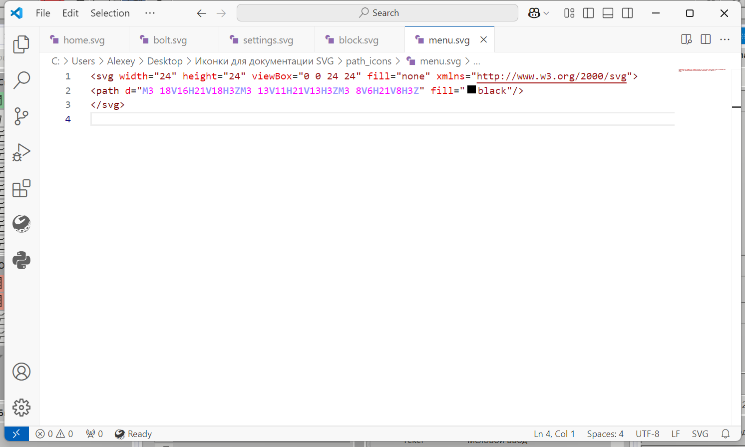Screen dimensions: 745x447
Task: Open the Python activity bar icon
Action: [21, 260]
